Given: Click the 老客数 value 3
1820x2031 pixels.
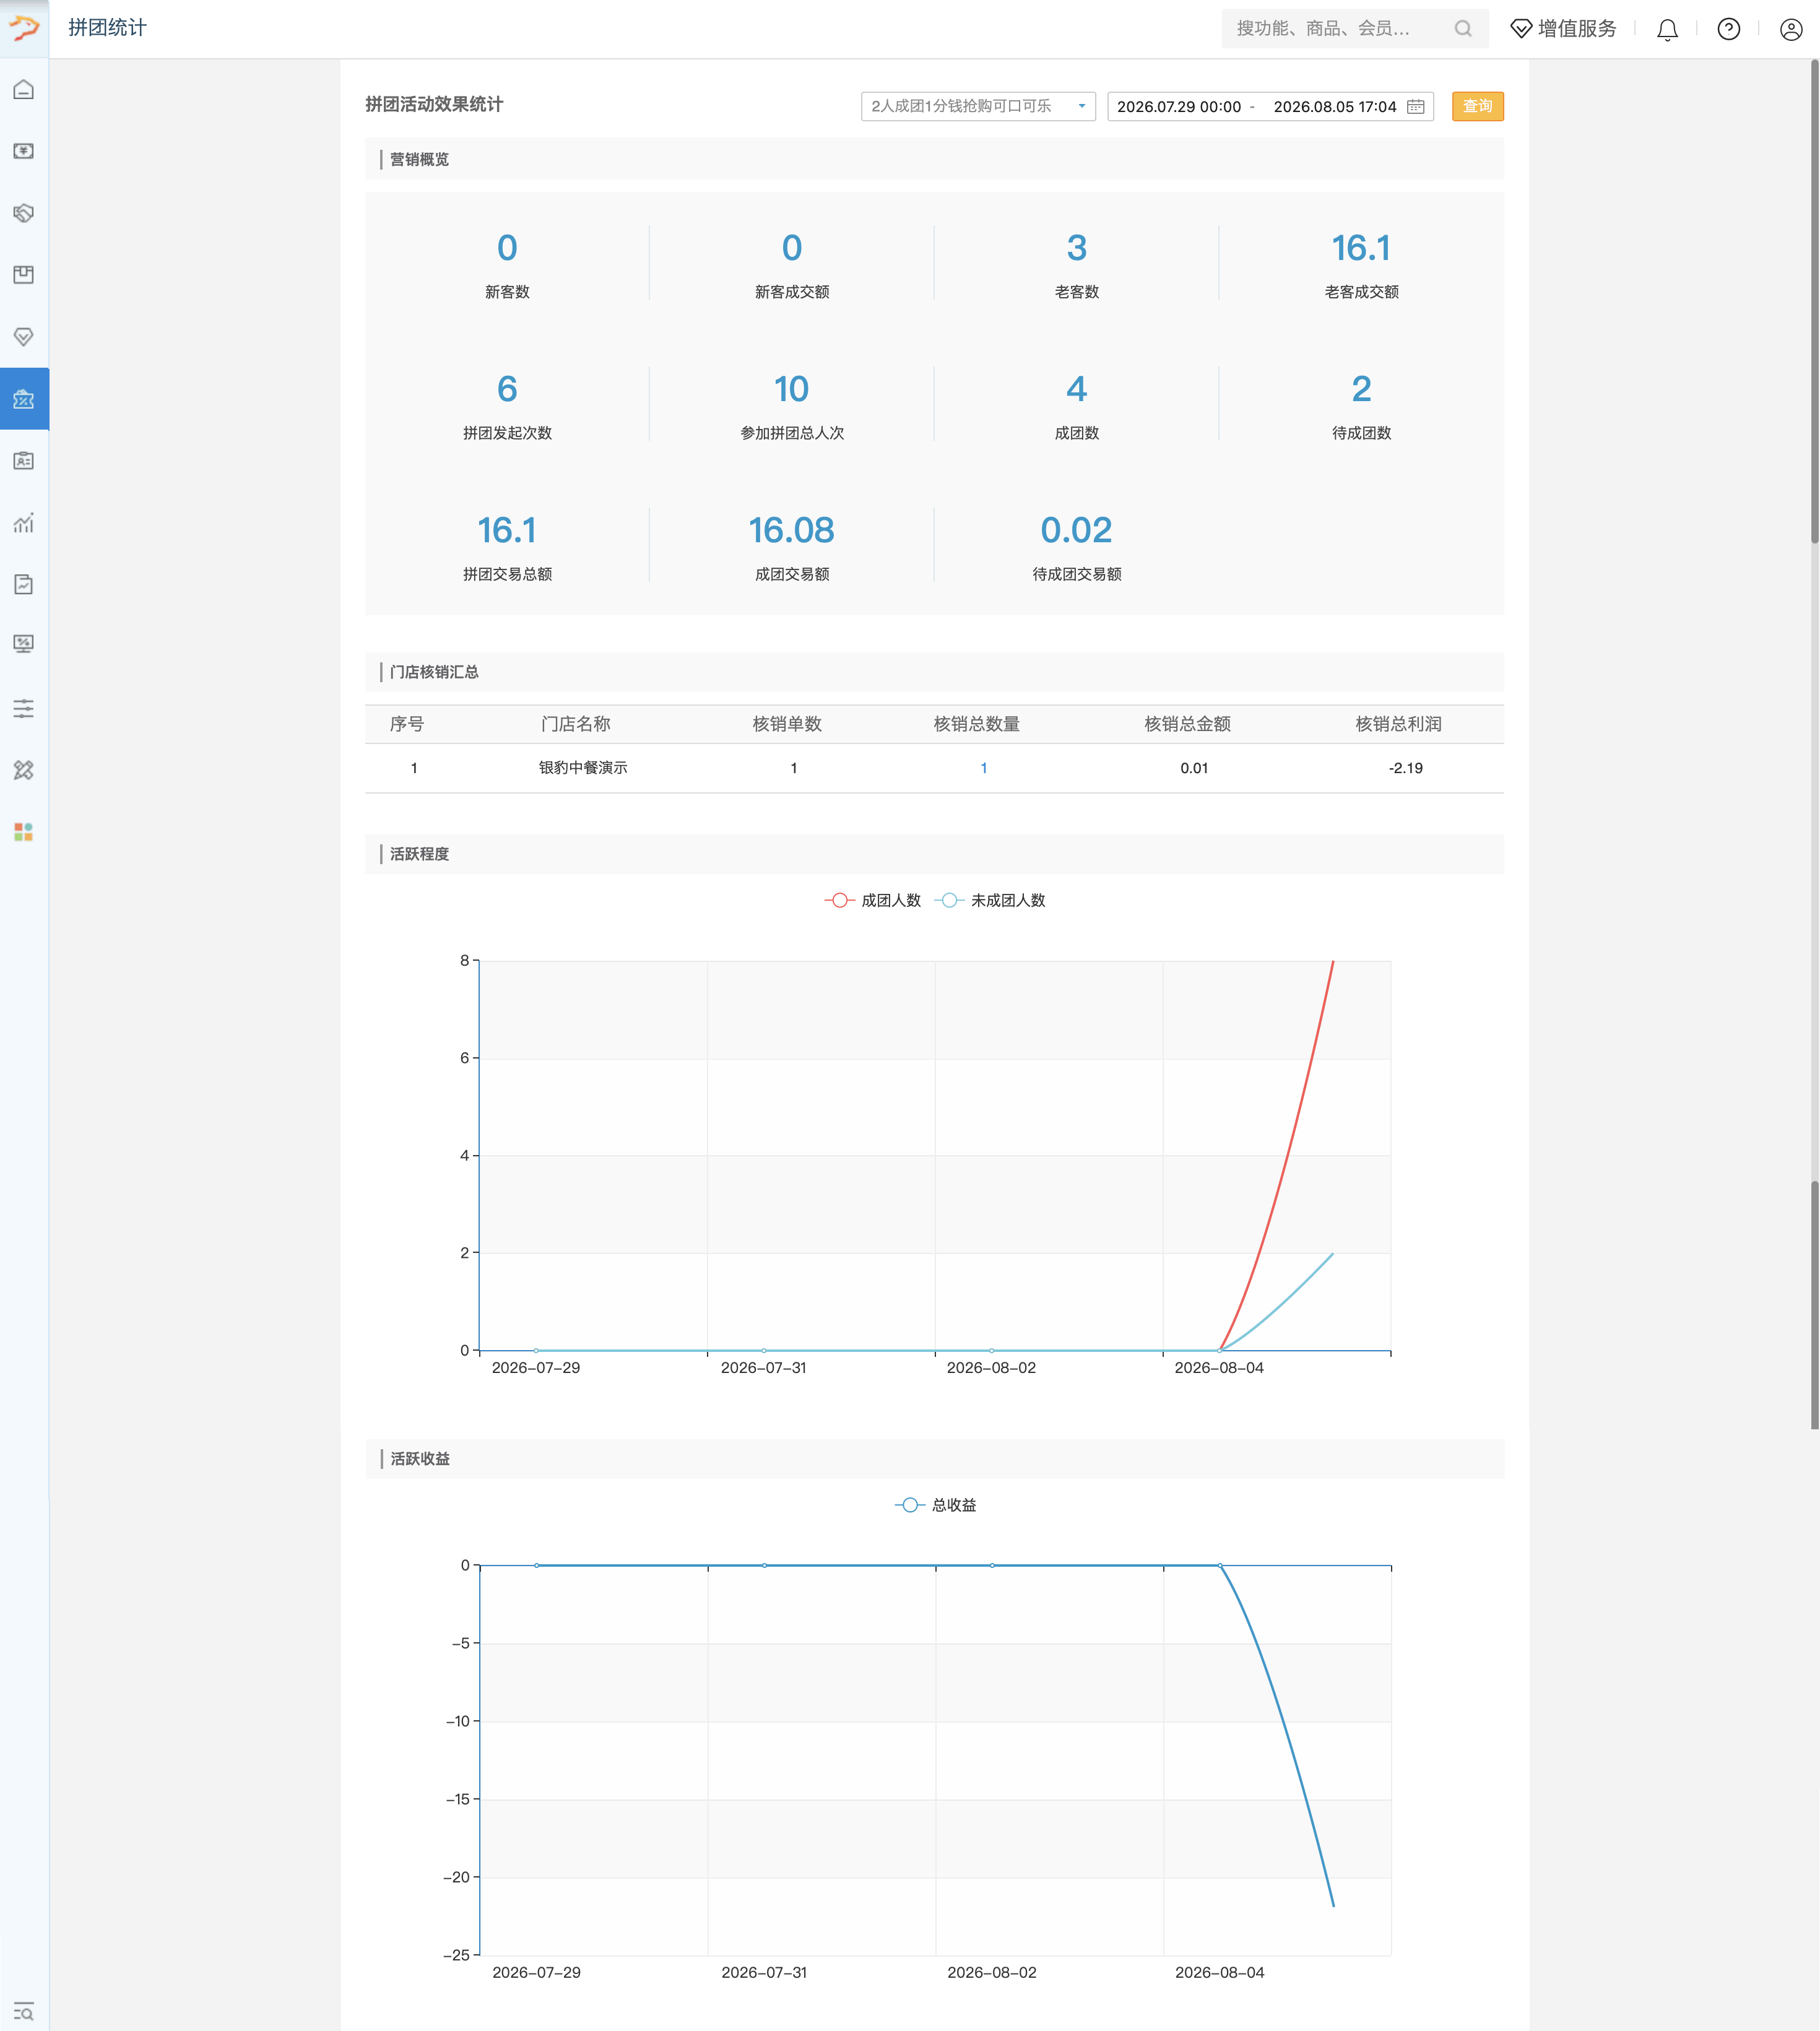Looking at the screenshot, I should click(x=1076, y=247).
